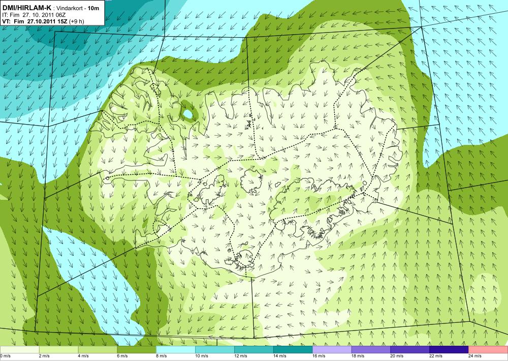This screenshot has height=361, width=508.
Task: Click the "DMI/HIRLAM-K" title text
Action: (26, 8)
